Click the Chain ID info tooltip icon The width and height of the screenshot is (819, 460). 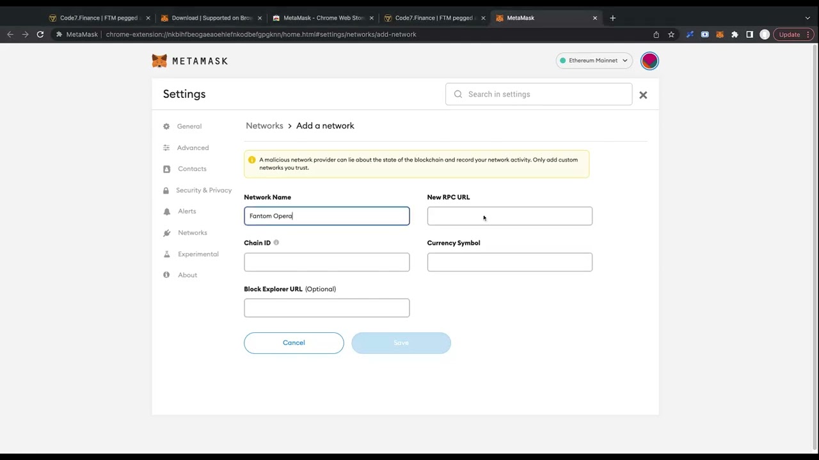[276, 243]
